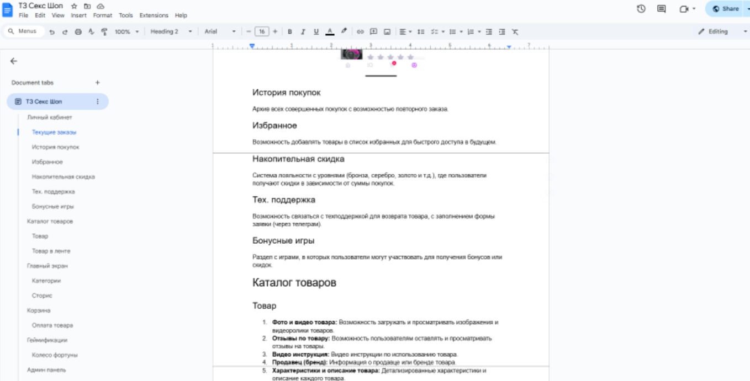
Task: Select the ТЗ Секс Шоп document tab
Action: pos(57,101)
